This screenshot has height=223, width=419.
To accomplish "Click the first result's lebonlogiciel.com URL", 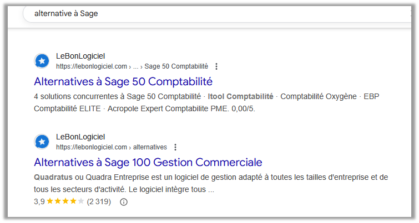I will [x=92, y=66].
